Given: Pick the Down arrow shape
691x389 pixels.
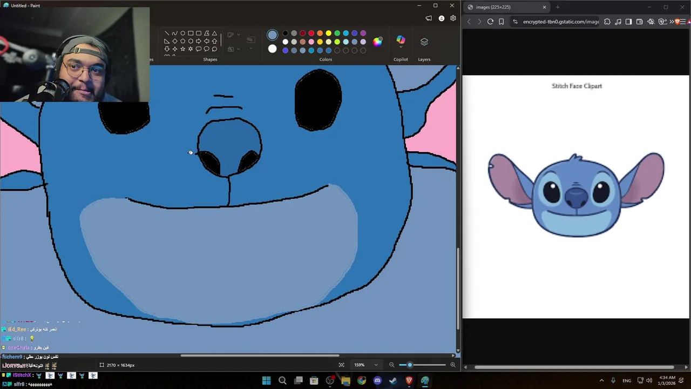Looking at the screenshot, I should (x=167, y=49).
